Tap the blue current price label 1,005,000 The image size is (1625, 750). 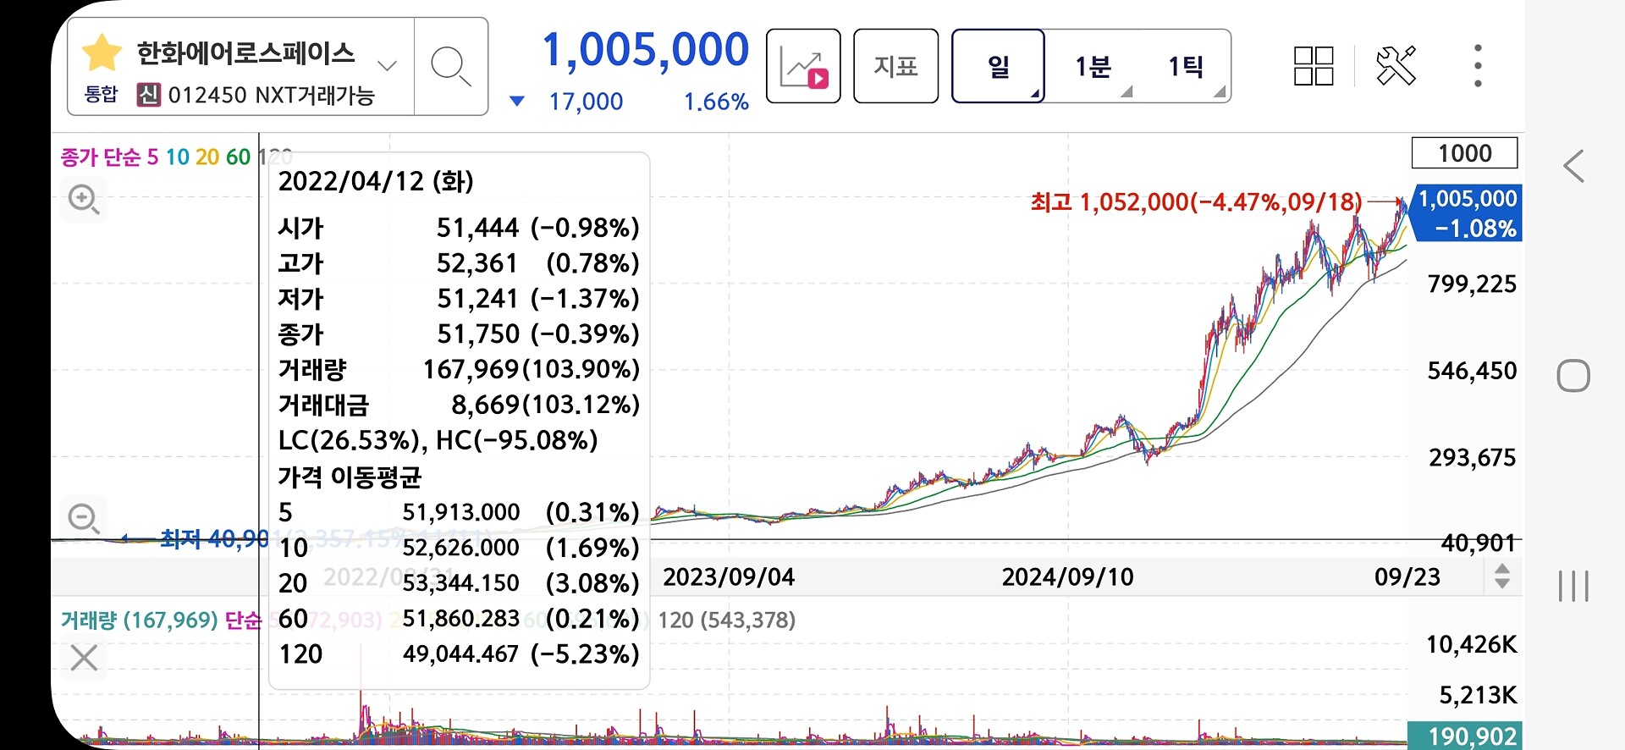[1467, 213]
